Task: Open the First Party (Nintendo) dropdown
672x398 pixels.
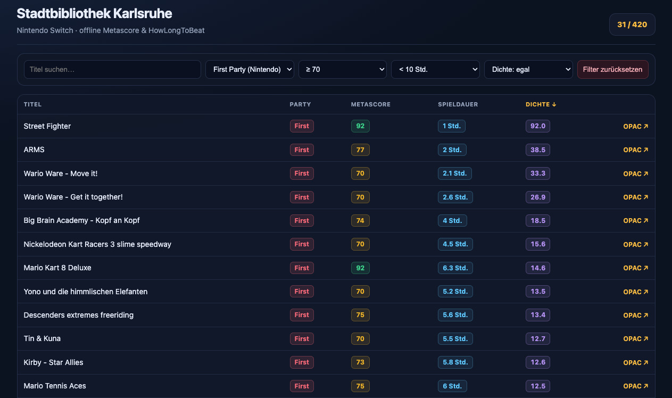Action: coord(250,69)
